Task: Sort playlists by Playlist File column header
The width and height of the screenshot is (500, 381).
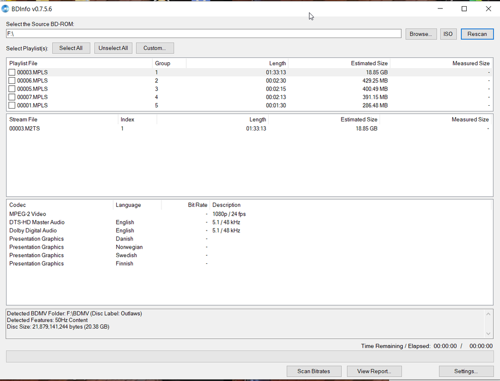Action: pos(80,63)
